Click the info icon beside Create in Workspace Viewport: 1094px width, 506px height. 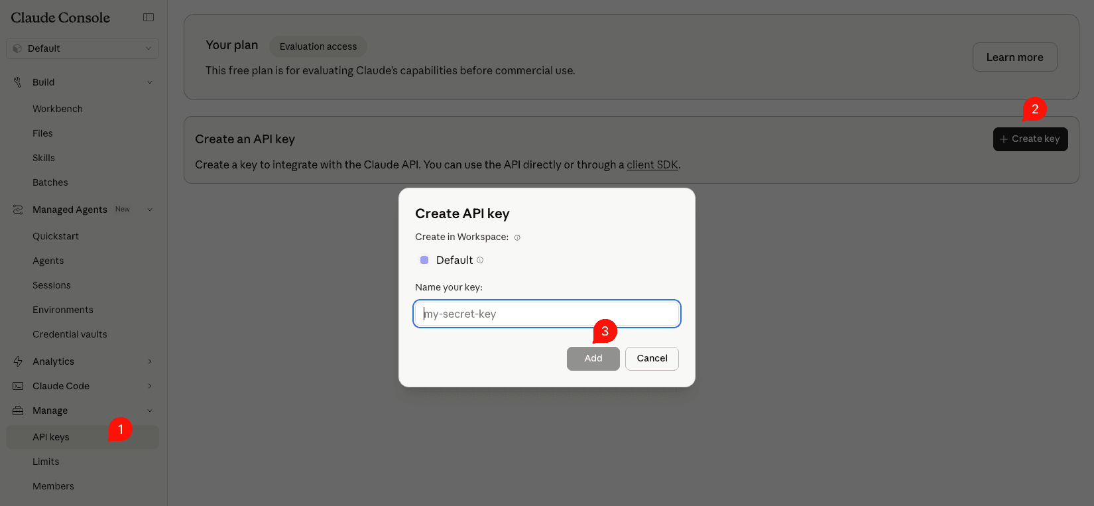point(517,237)
